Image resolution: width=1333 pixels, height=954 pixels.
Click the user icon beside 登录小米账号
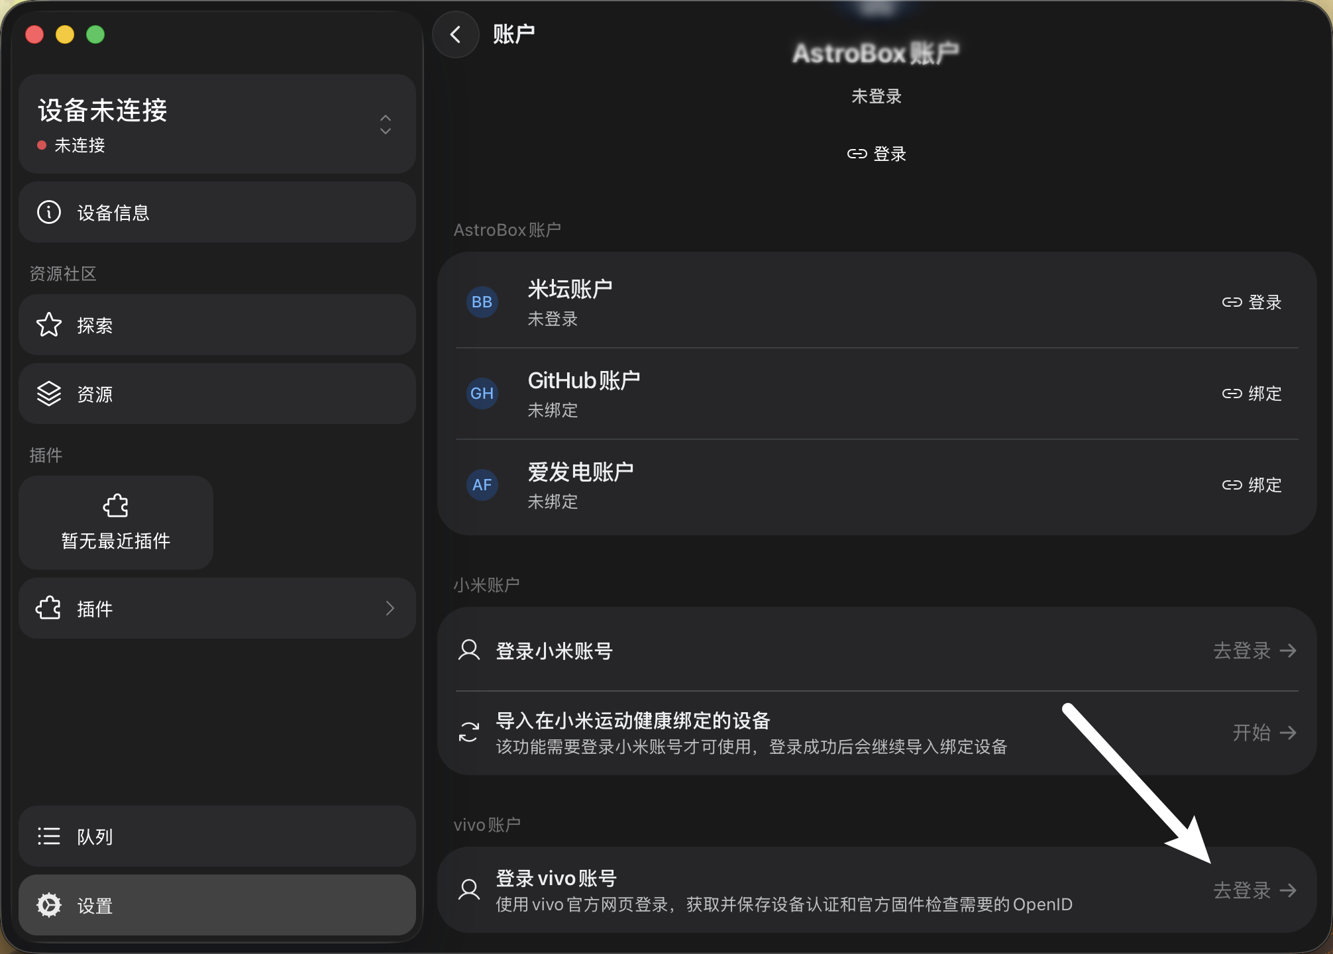point(469,650)
